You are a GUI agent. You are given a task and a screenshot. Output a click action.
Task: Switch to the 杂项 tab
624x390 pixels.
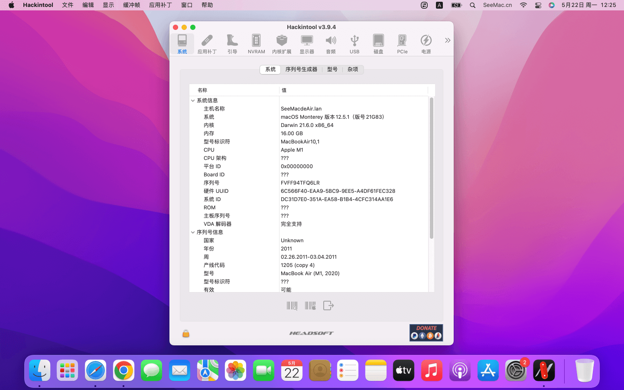pos(353,69)
